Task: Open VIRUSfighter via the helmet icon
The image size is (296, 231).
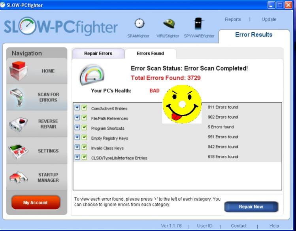Action: (169, 24)
